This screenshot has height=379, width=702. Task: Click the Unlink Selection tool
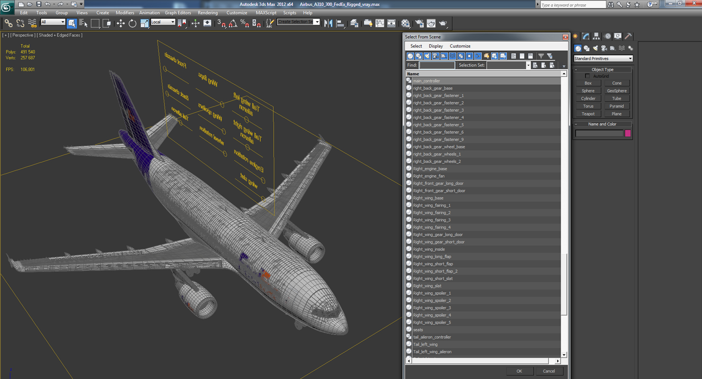[x=20, y=23]
